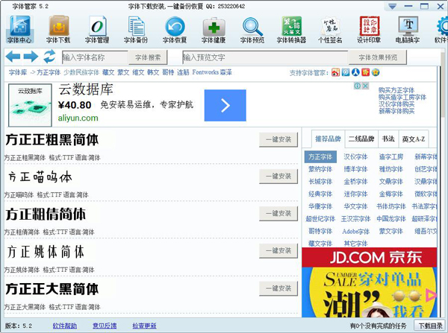This screenshot has width=448, height=333.
Task: Select the 造字工房 brand
Action: click(x=391, y=156)
